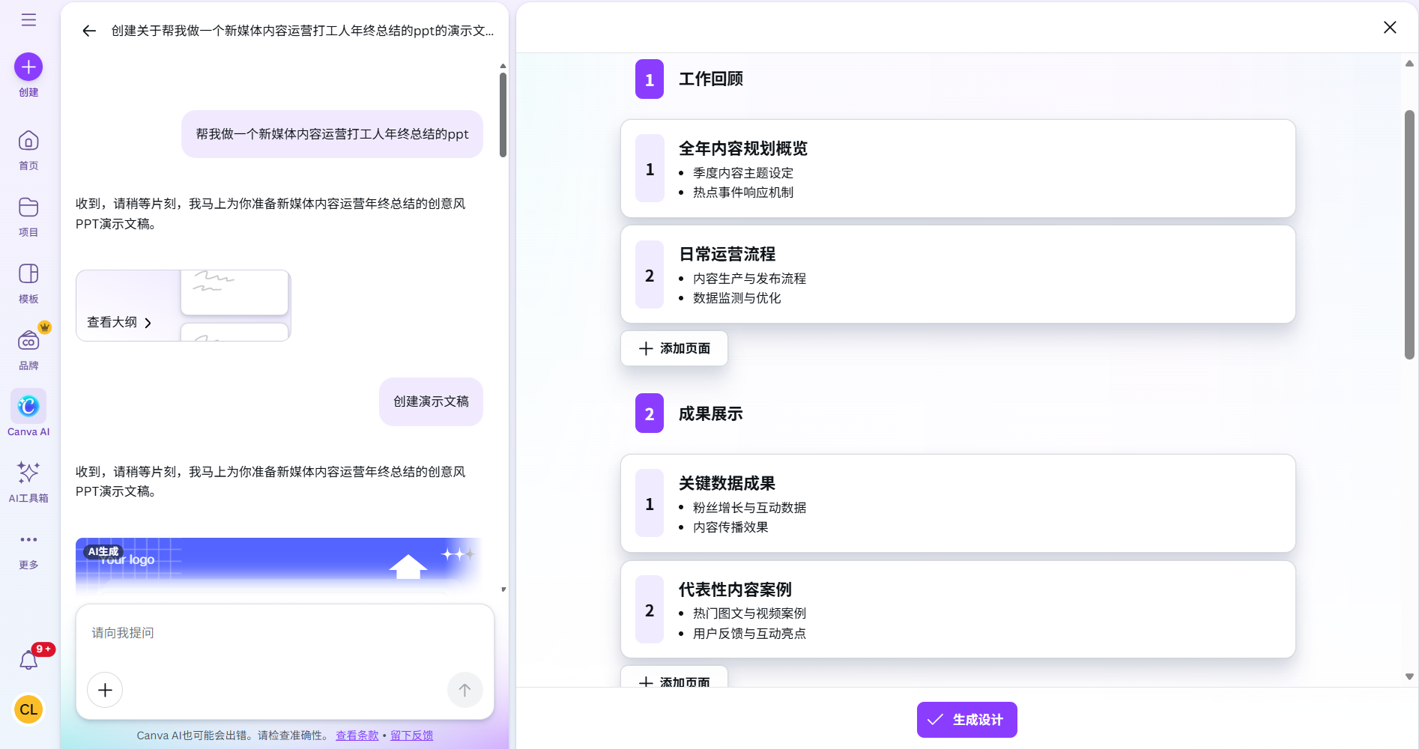1419x749 pixels.
Task: Open the notifications bell icon
Action: coord(28,660)
